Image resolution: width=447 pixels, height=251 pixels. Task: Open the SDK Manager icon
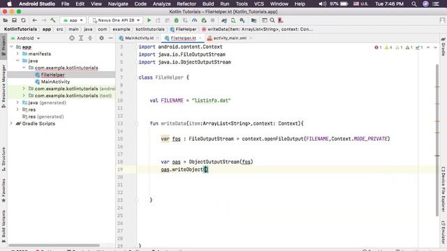coord(242,20)
